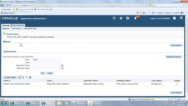The height and width of the screenshot is (106, 188).
Task: Click the IE address bar URL
Action: (75, 5)
